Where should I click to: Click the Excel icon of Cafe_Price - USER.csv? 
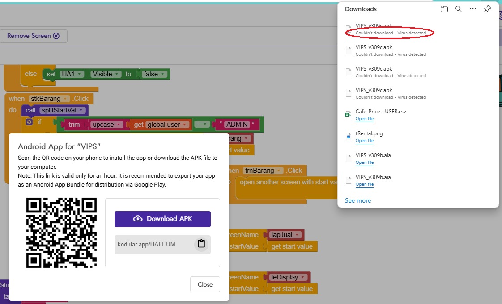(349, 115)
